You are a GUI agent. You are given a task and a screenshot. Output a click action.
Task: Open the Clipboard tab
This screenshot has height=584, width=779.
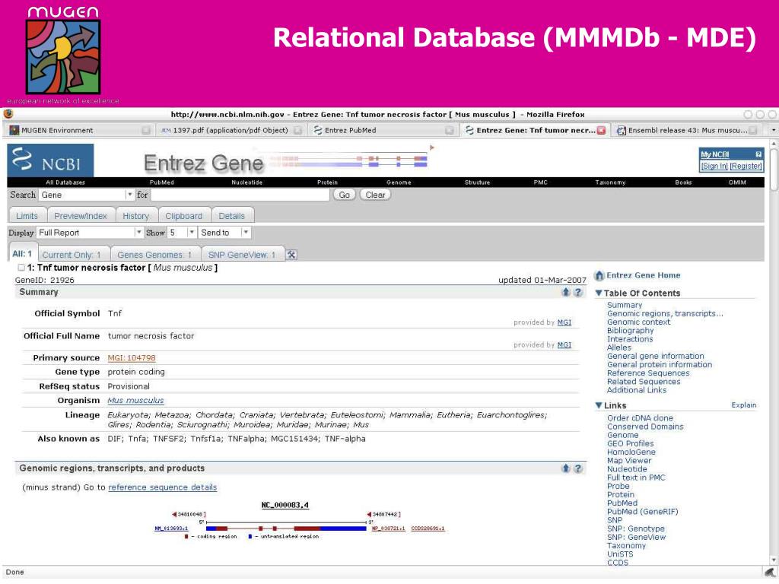coord(184,216)
